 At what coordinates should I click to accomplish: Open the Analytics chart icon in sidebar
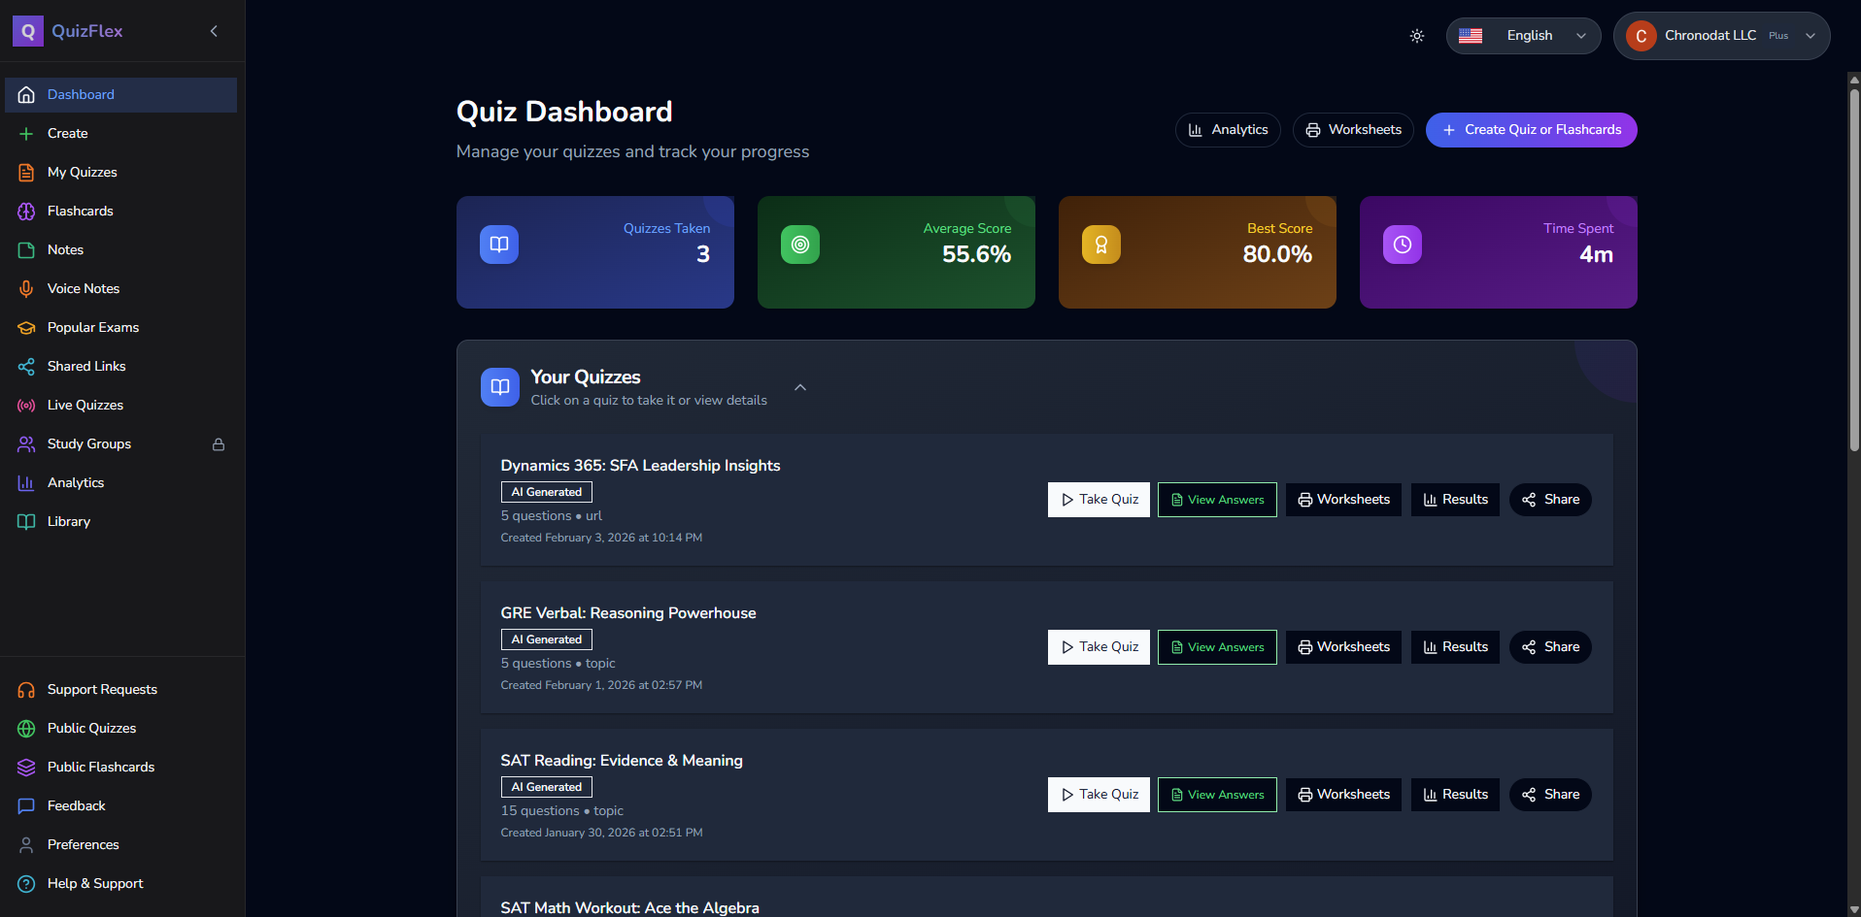25,482
